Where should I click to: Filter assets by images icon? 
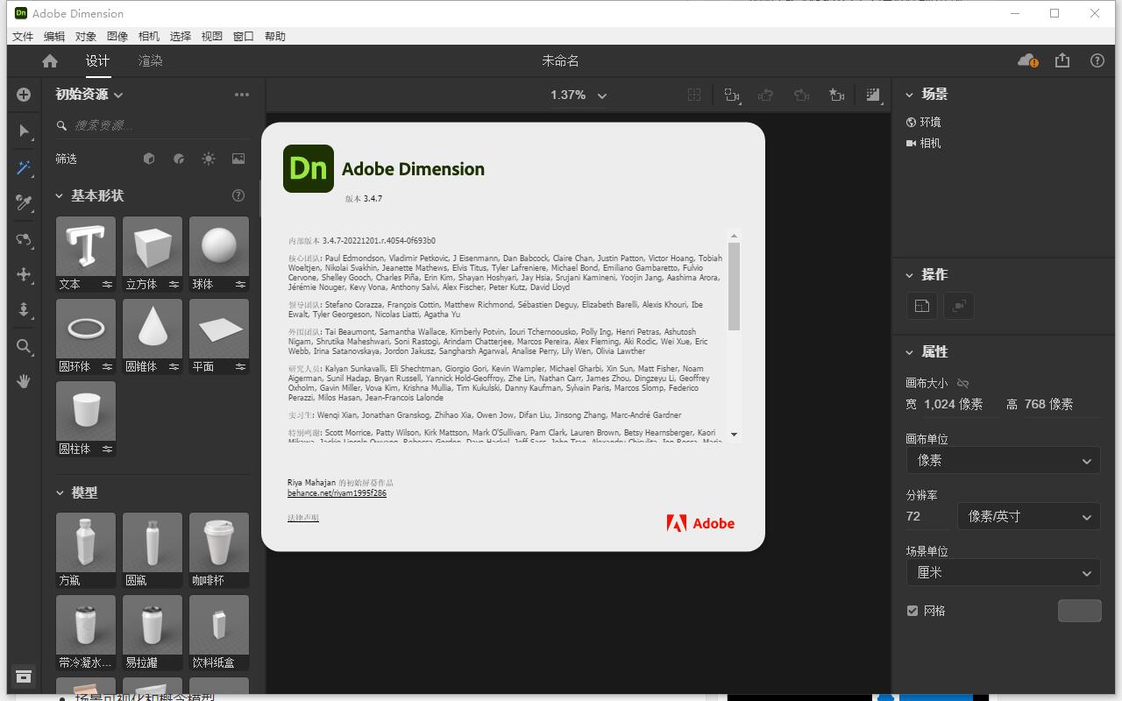tap(238, 159)
